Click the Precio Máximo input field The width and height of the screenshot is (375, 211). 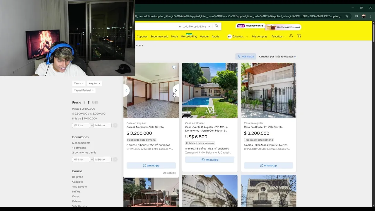click(x=103, y=125)
